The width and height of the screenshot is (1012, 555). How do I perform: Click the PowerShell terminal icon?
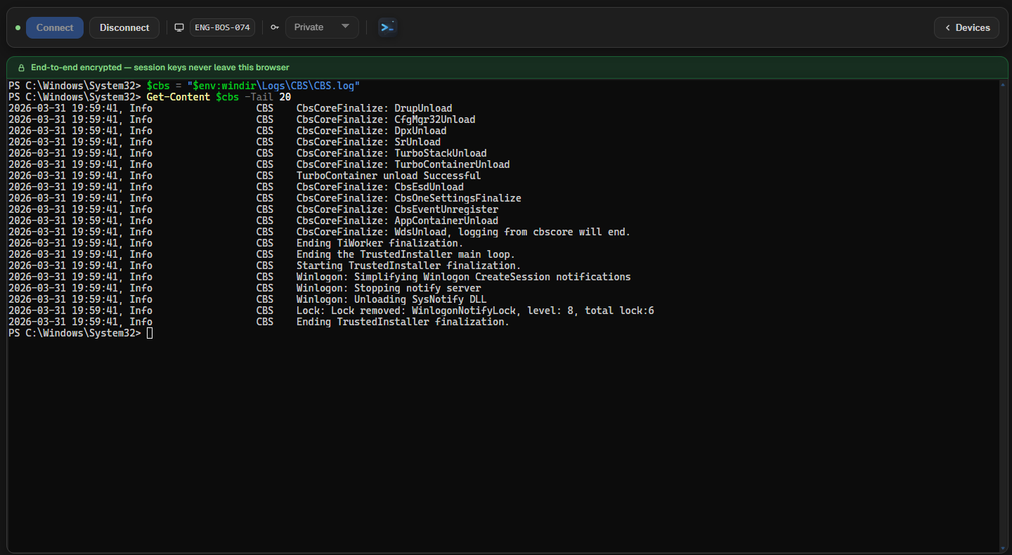coord(387,27)
